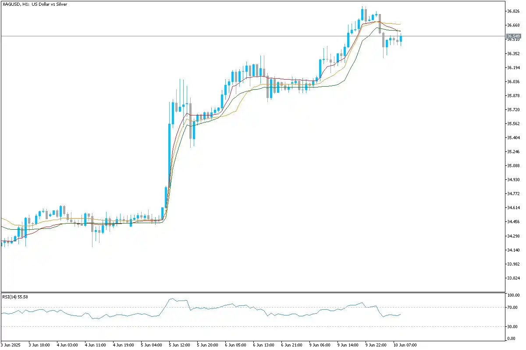The height and width of the screenshot is (350, 526).
Task: Select the RSI(14) 55.58 indicator label
Action: click(15, 297)
